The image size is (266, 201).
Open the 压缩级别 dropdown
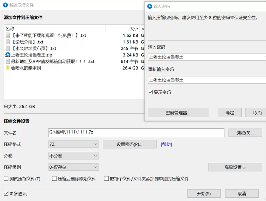[x=73, y=167]
